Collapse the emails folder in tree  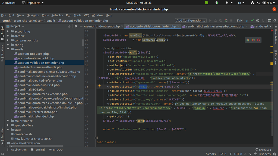point(8,49)
